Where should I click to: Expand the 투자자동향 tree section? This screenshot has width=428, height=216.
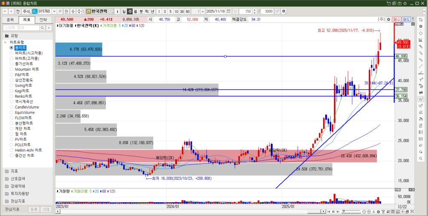click(6, 193)
